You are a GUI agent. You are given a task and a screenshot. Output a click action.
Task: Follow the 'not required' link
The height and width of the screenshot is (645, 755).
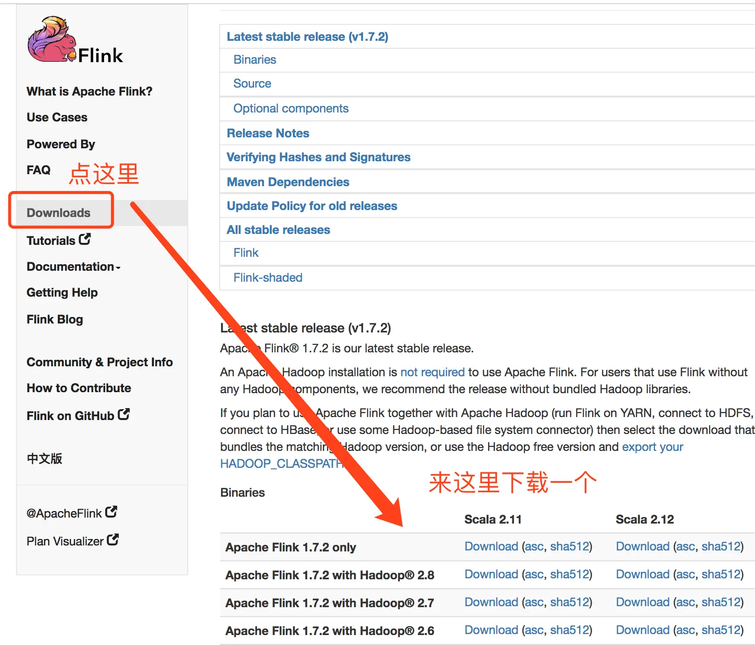(432, 372)
